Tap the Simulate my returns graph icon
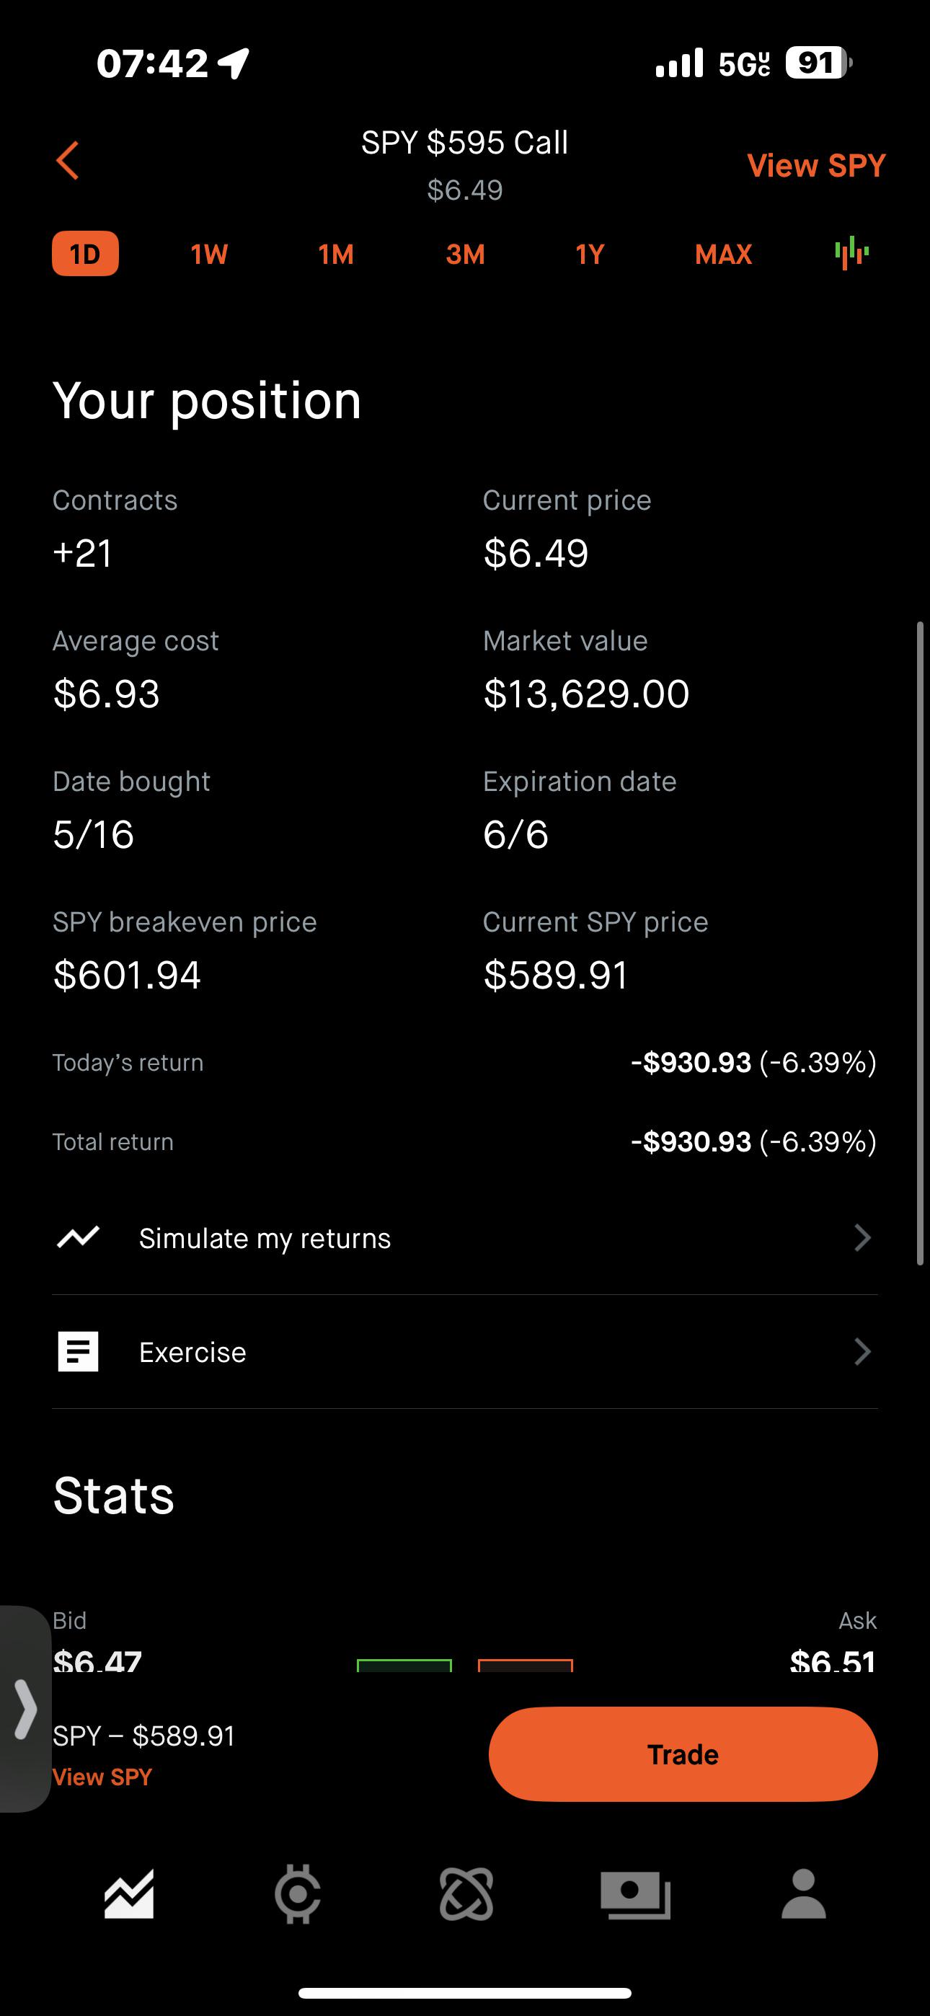The width and height of the screenshot is (930, 2016). [79, 1237]
